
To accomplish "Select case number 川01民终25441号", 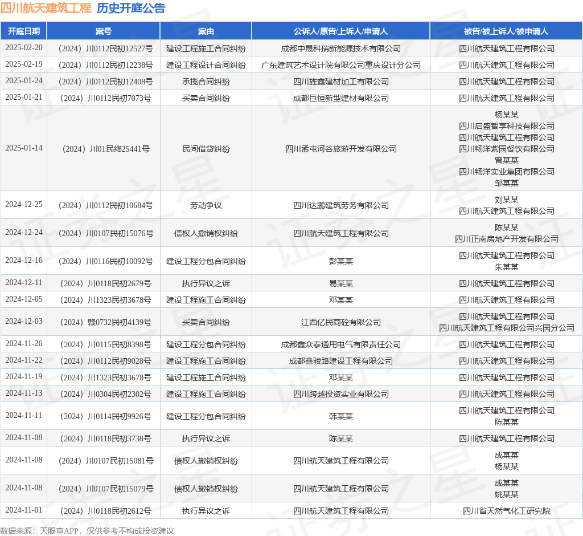I will tap(105, 149).
